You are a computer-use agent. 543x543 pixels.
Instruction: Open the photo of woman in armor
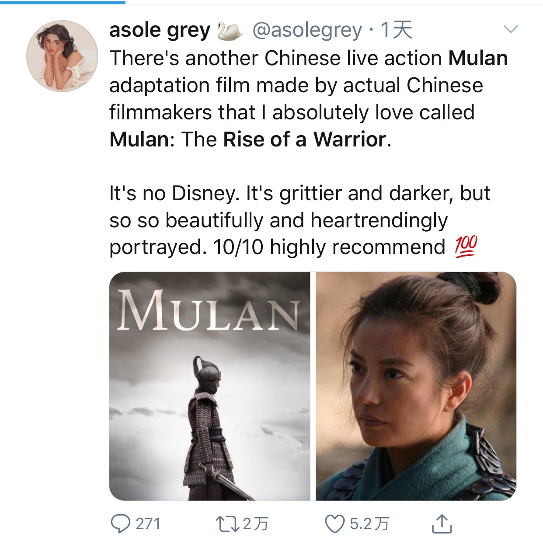tap(416, 386)
